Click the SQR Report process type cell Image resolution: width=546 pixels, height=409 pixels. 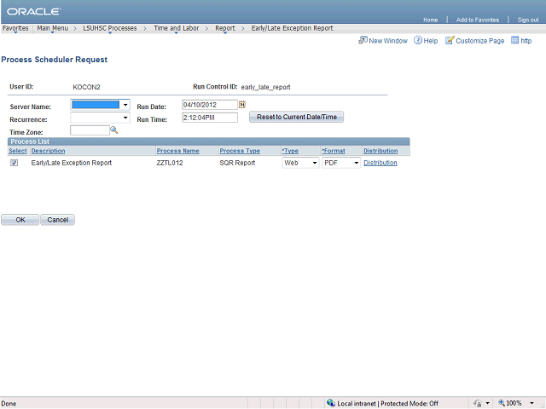[237, 163]
